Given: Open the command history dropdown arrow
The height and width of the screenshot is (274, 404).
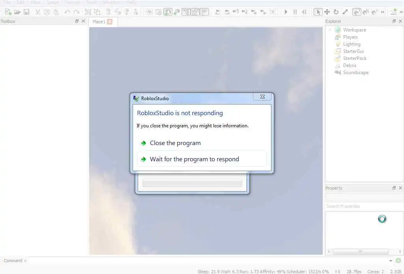Looking at the screenshot, I should pyautogui.click(x=391, y=261).
